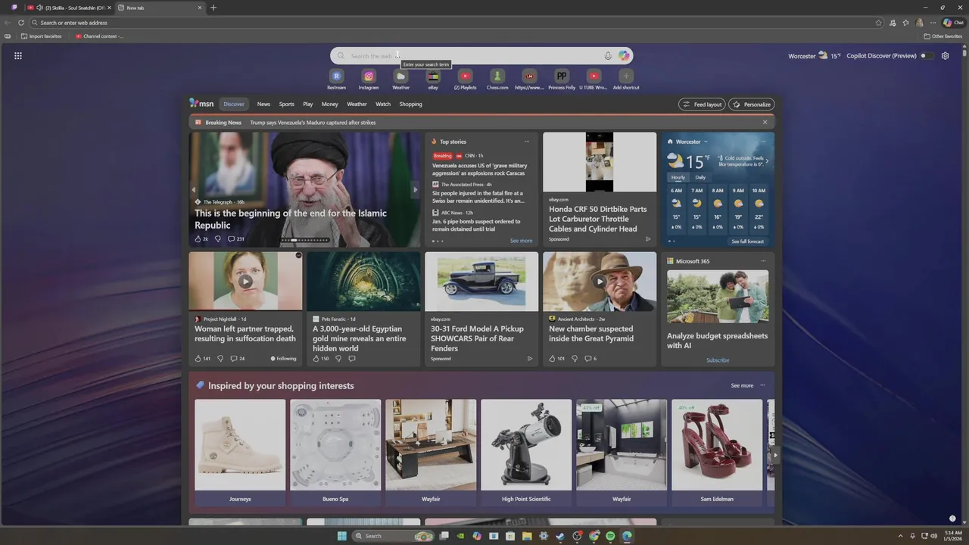Open Spotify from the taskbar
Viewport: 969px width, 545px height.
[x=610, y=536]
